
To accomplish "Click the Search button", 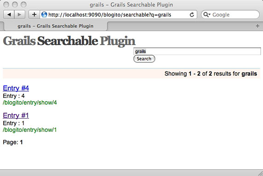I will 144,59.
